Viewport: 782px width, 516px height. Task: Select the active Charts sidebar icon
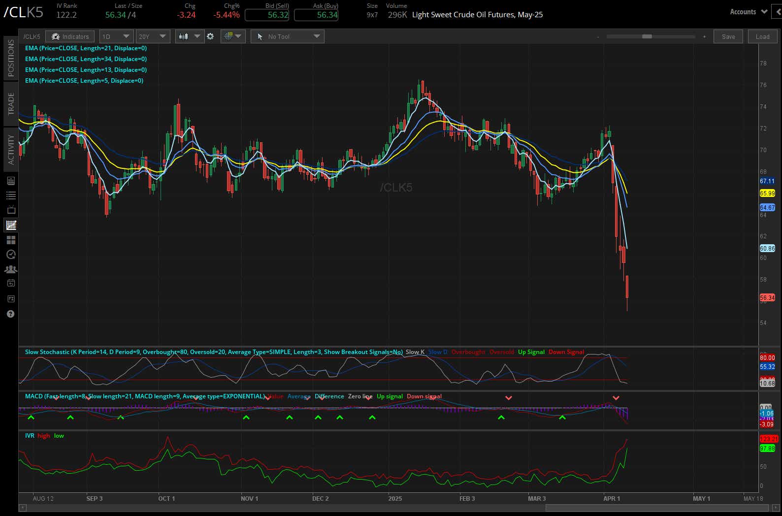(10, 225)
